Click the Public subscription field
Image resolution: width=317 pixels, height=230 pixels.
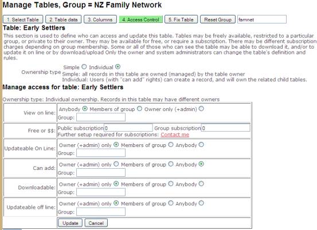128,128
